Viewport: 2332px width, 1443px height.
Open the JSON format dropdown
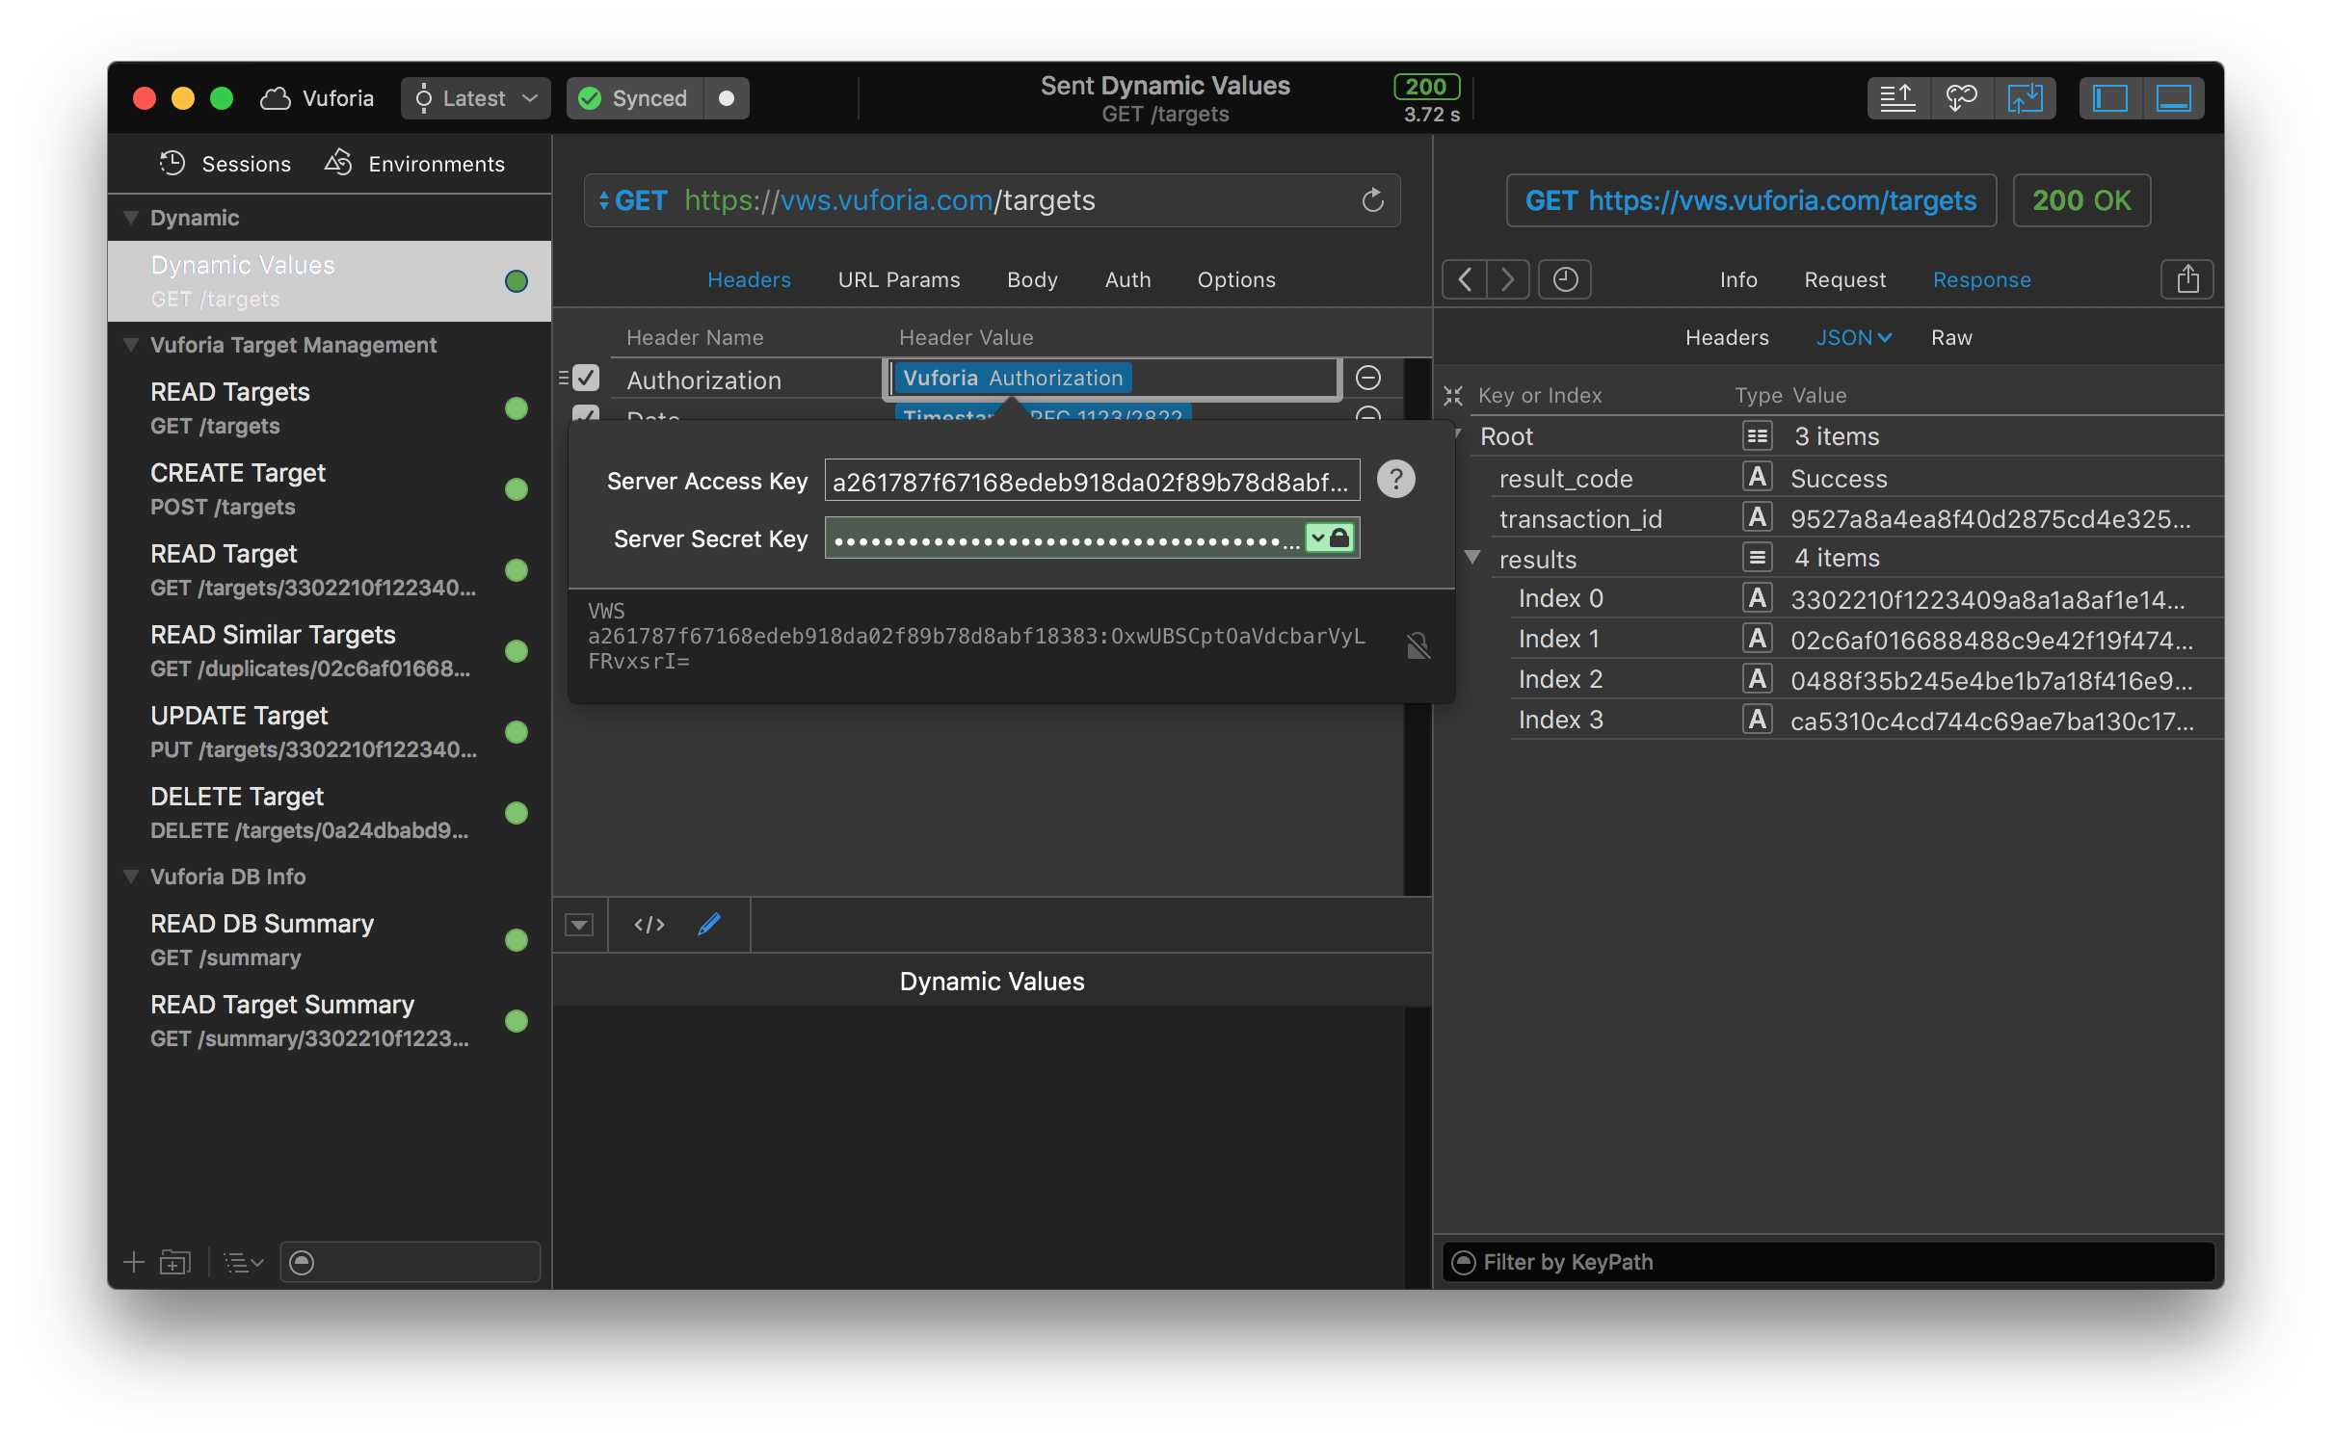(1853, 338)
